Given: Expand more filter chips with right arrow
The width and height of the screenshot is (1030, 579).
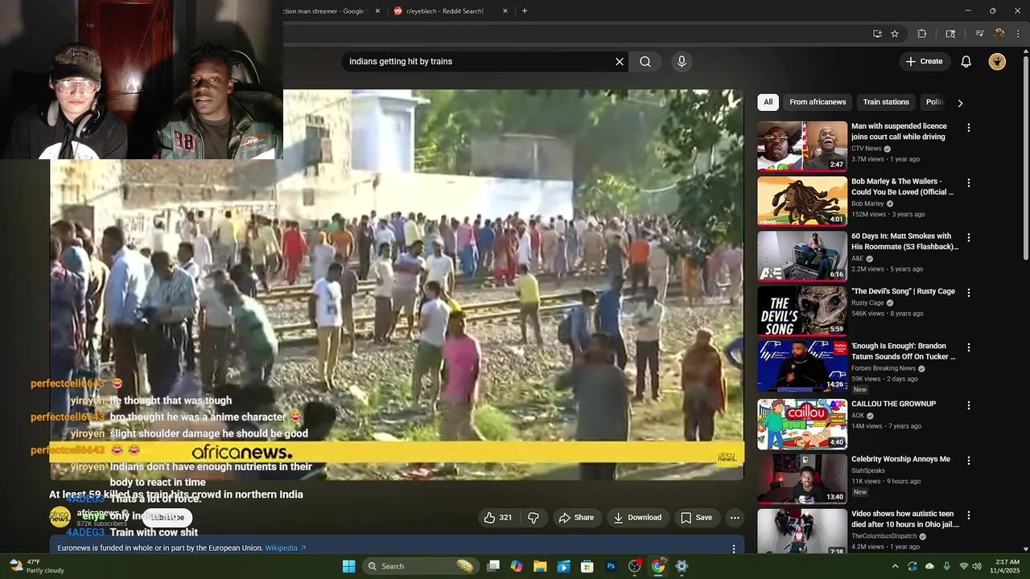Looking at the screenshot, I should 960,103.
